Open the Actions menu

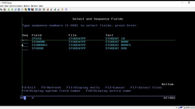point(27,6)
